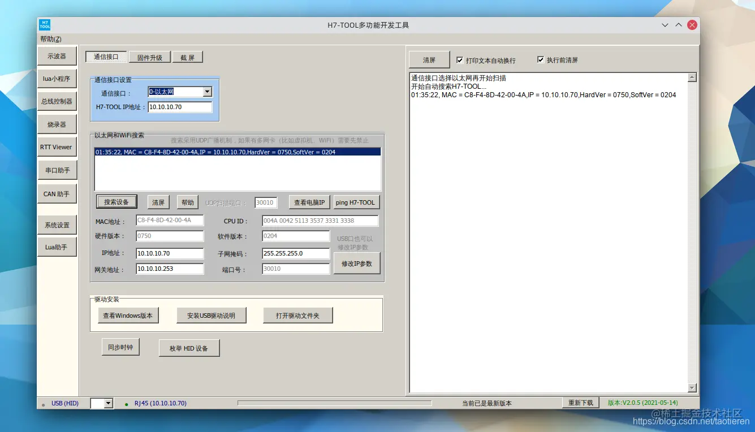Open the 总线控制器 panel
The height and width of the screenshot is (432, 755).
tap(57, 101)
